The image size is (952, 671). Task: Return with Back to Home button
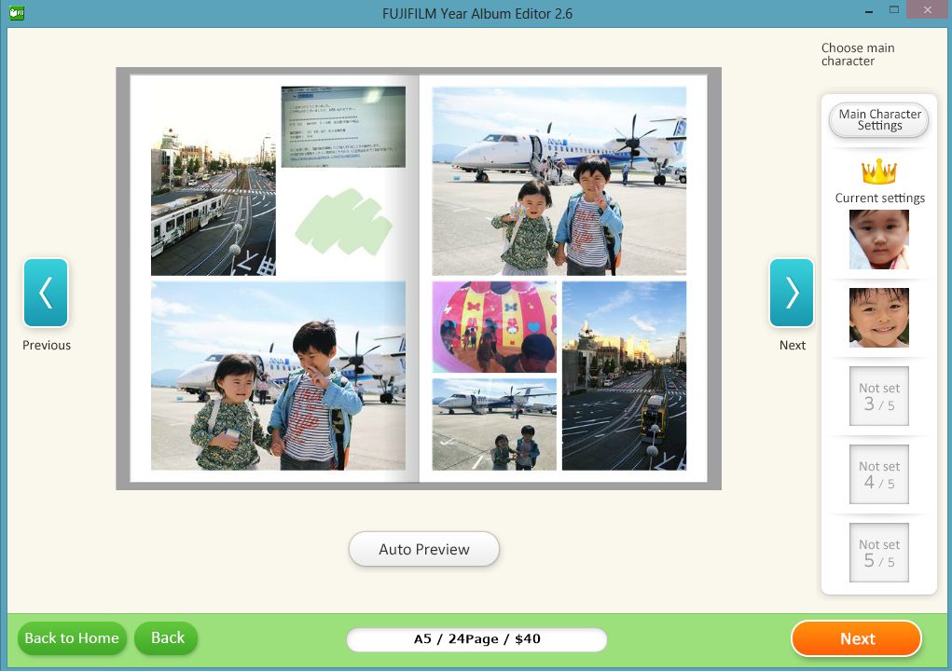coord(72,638)
